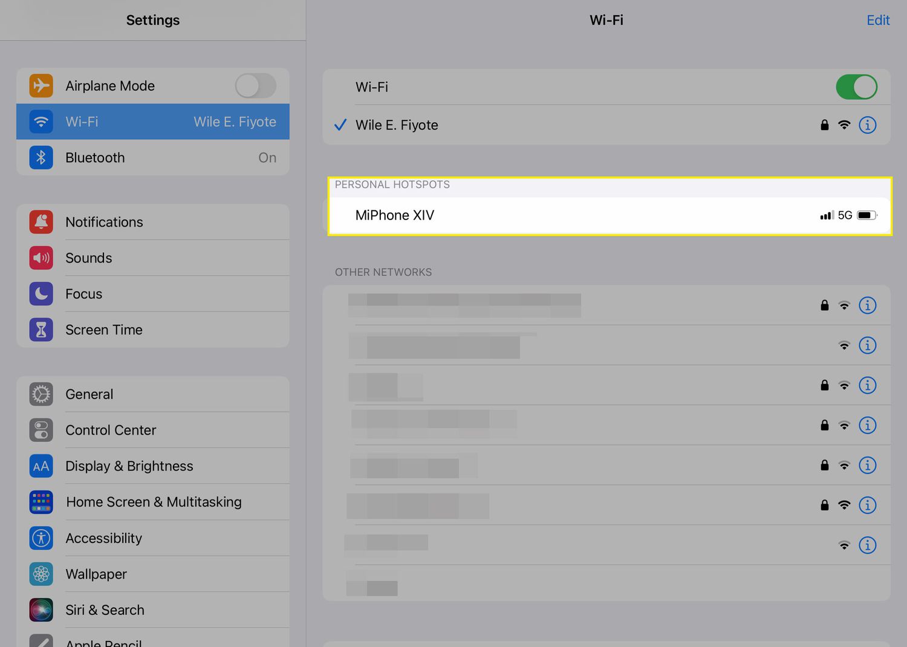The width and height of the screenshot is (907, 647).
Task: Tap the Focus moon icon
Action: 41,294
